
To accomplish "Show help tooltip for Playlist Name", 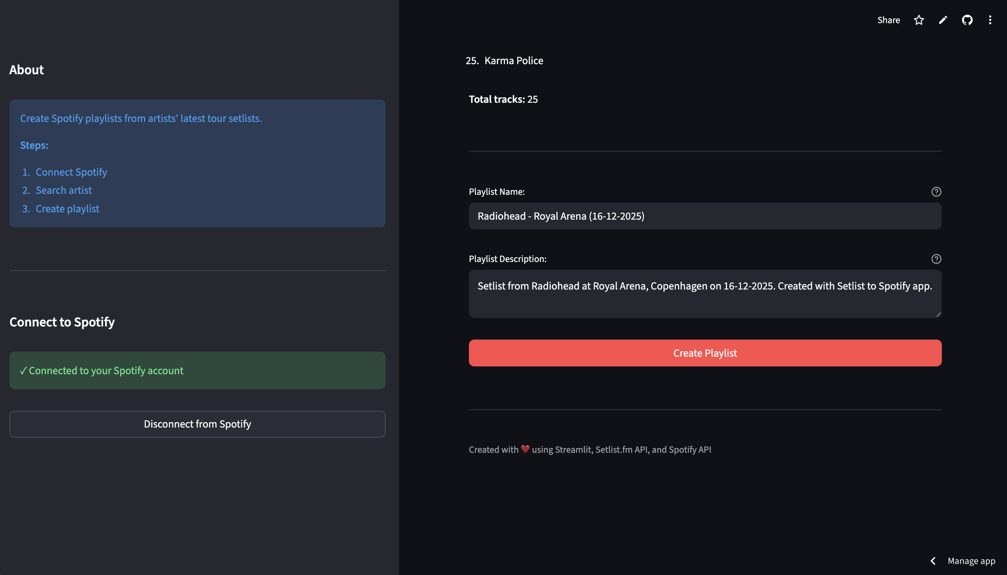I will click(936, 192).
